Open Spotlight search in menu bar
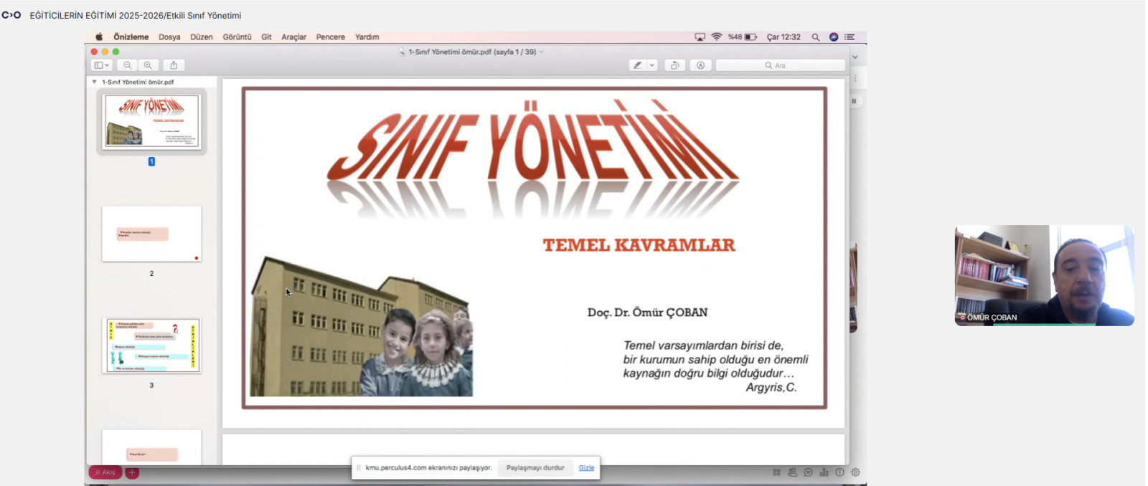Screen dimensions: 1148x486 click(x=816, y=37)
